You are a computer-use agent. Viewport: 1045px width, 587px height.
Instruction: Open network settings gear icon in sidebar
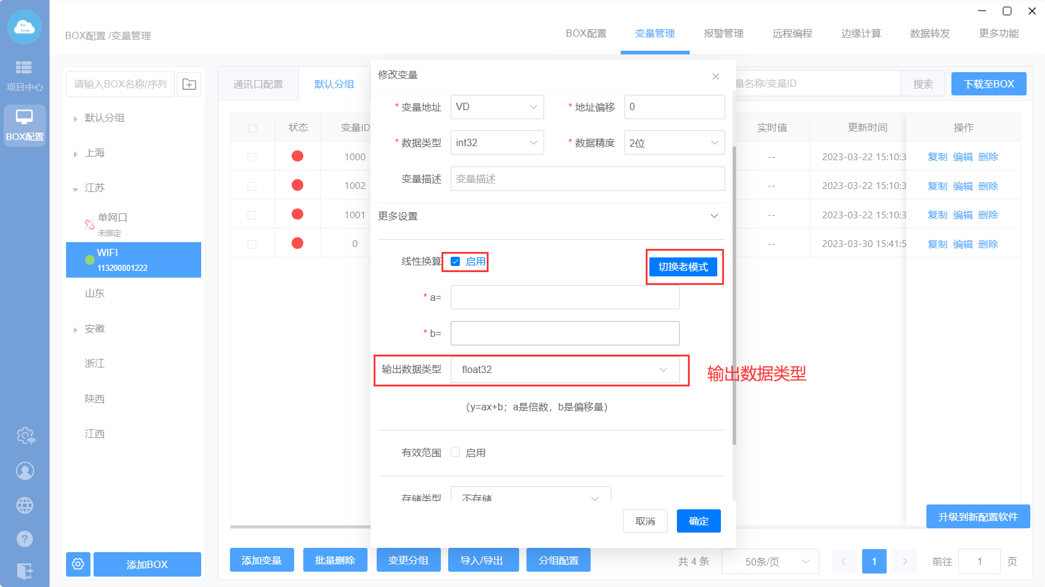coord(25,436)
